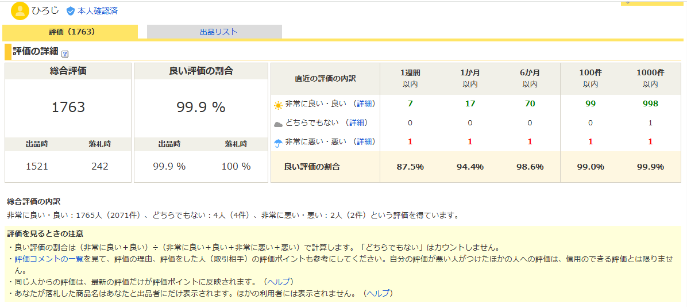Click the 1000件 以内 column header
This screenshot has height=307, width=687.
pyautogui.click(x=650, y=79)
